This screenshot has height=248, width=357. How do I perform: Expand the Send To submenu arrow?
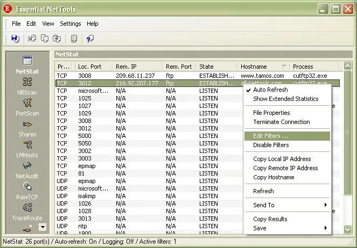pyautogui.click(x=326, y=205)
